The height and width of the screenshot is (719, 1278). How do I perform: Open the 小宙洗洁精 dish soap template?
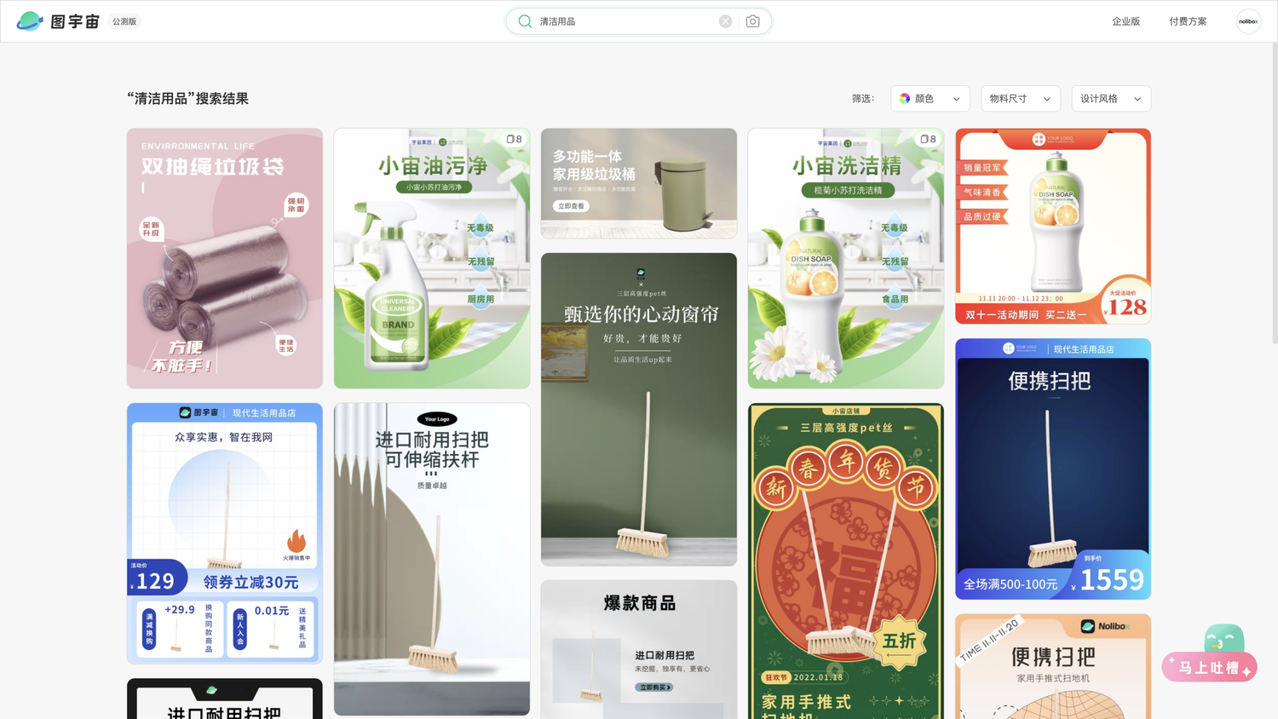[846, 259]
